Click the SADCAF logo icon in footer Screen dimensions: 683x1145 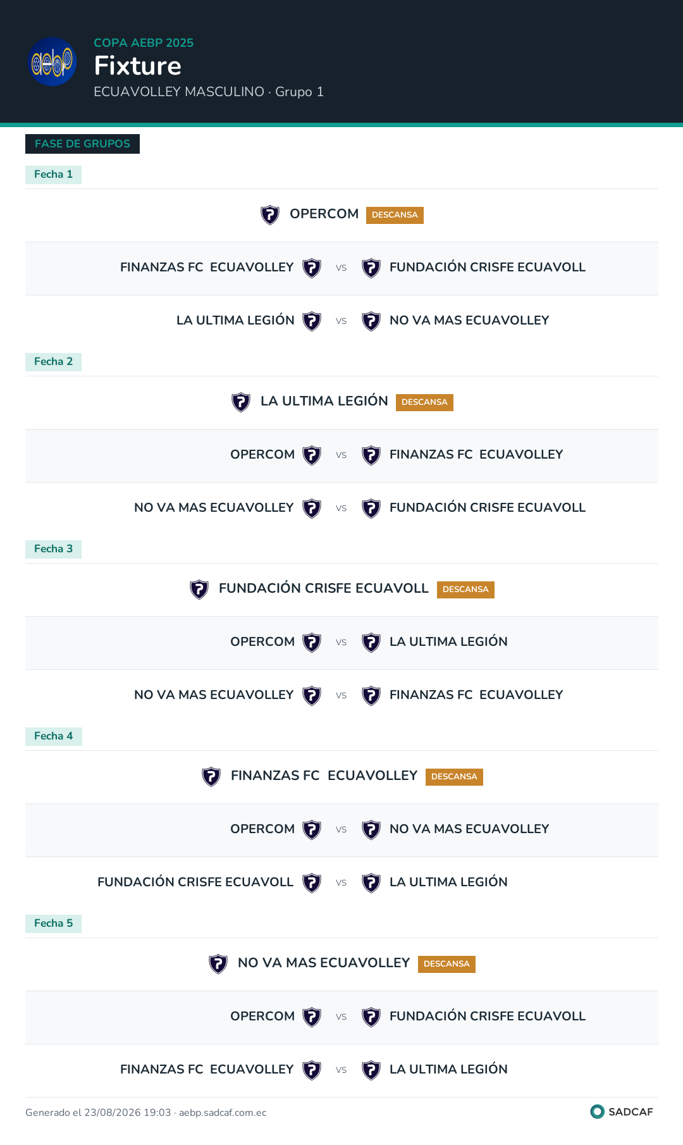[x=597, y=1111]
